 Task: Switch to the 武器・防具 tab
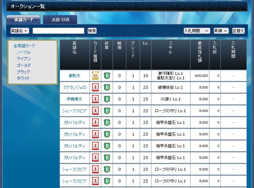coord(60,20)
